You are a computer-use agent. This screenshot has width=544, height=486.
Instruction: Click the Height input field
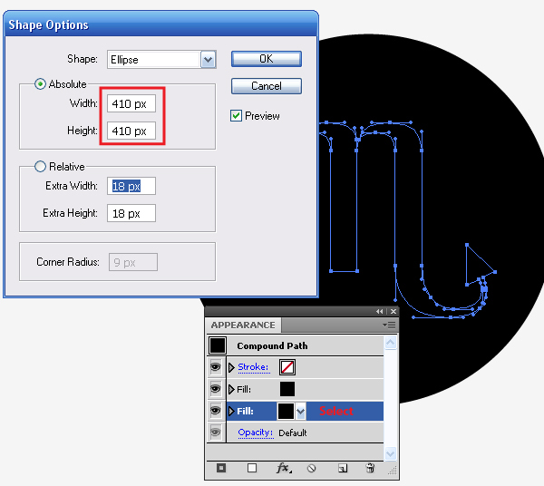(131, 131)
